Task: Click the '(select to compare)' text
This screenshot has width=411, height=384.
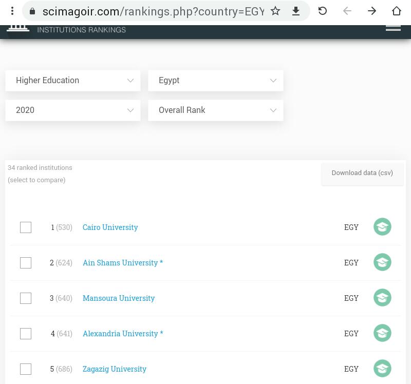Action: [36, 180]
